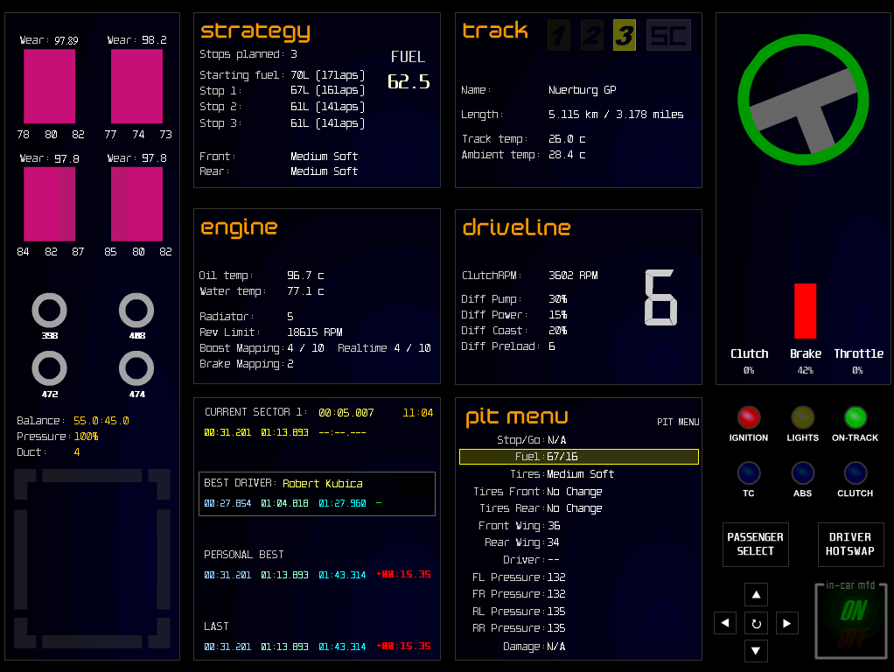This screenshot has height=672, width=894.
Task: Click the PASSENGER SELECT button
Action: pos(756,544)
